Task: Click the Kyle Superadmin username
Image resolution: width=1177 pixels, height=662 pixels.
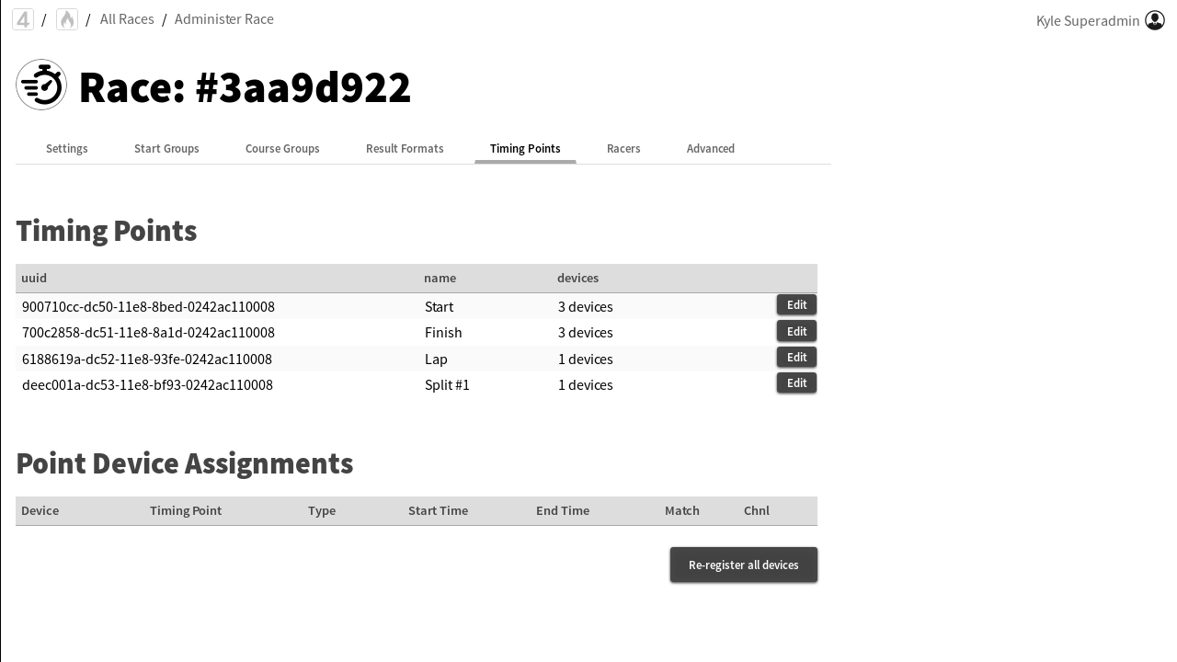Action: (1087, 21)
